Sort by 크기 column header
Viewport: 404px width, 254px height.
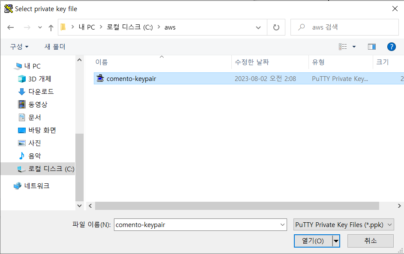click(382, 62)
